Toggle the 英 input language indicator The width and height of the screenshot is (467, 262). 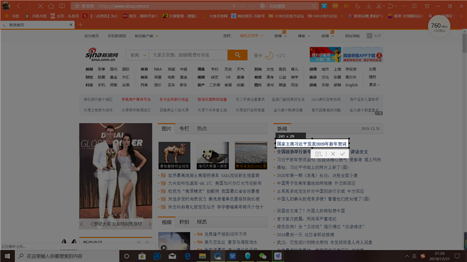point(414,256)
